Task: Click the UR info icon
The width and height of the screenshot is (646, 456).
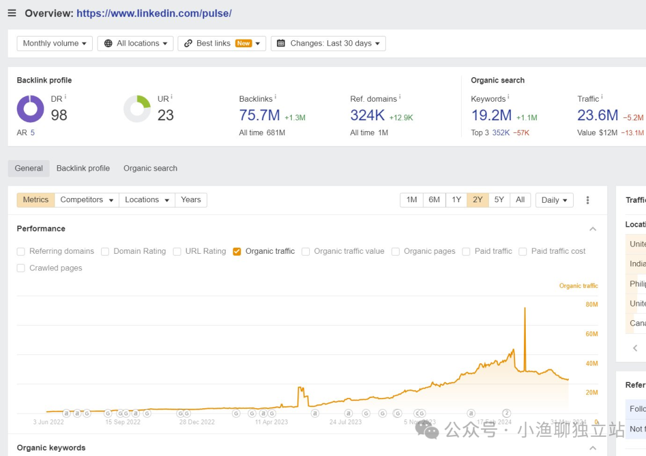Action: [172, 97]
